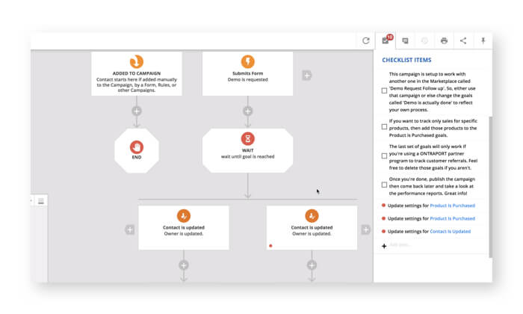Open the Contact is Updated link
Image resolution: width=523 pixels, height=314 pixels.
pos(451,231)
